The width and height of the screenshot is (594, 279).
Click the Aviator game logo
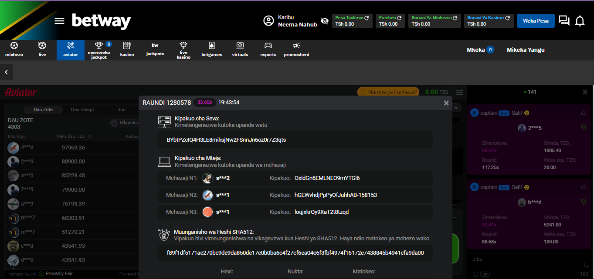click(x=20, y=92)
